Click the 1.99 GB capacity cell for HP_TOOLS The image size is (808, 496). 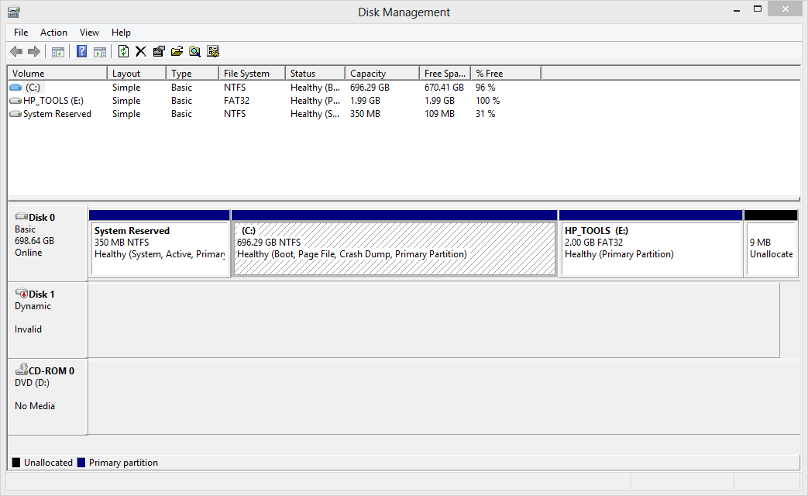point(366,101)
